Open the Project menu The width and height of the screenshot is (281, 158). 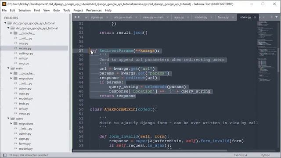pyautogui.click(x=78, y=11)
